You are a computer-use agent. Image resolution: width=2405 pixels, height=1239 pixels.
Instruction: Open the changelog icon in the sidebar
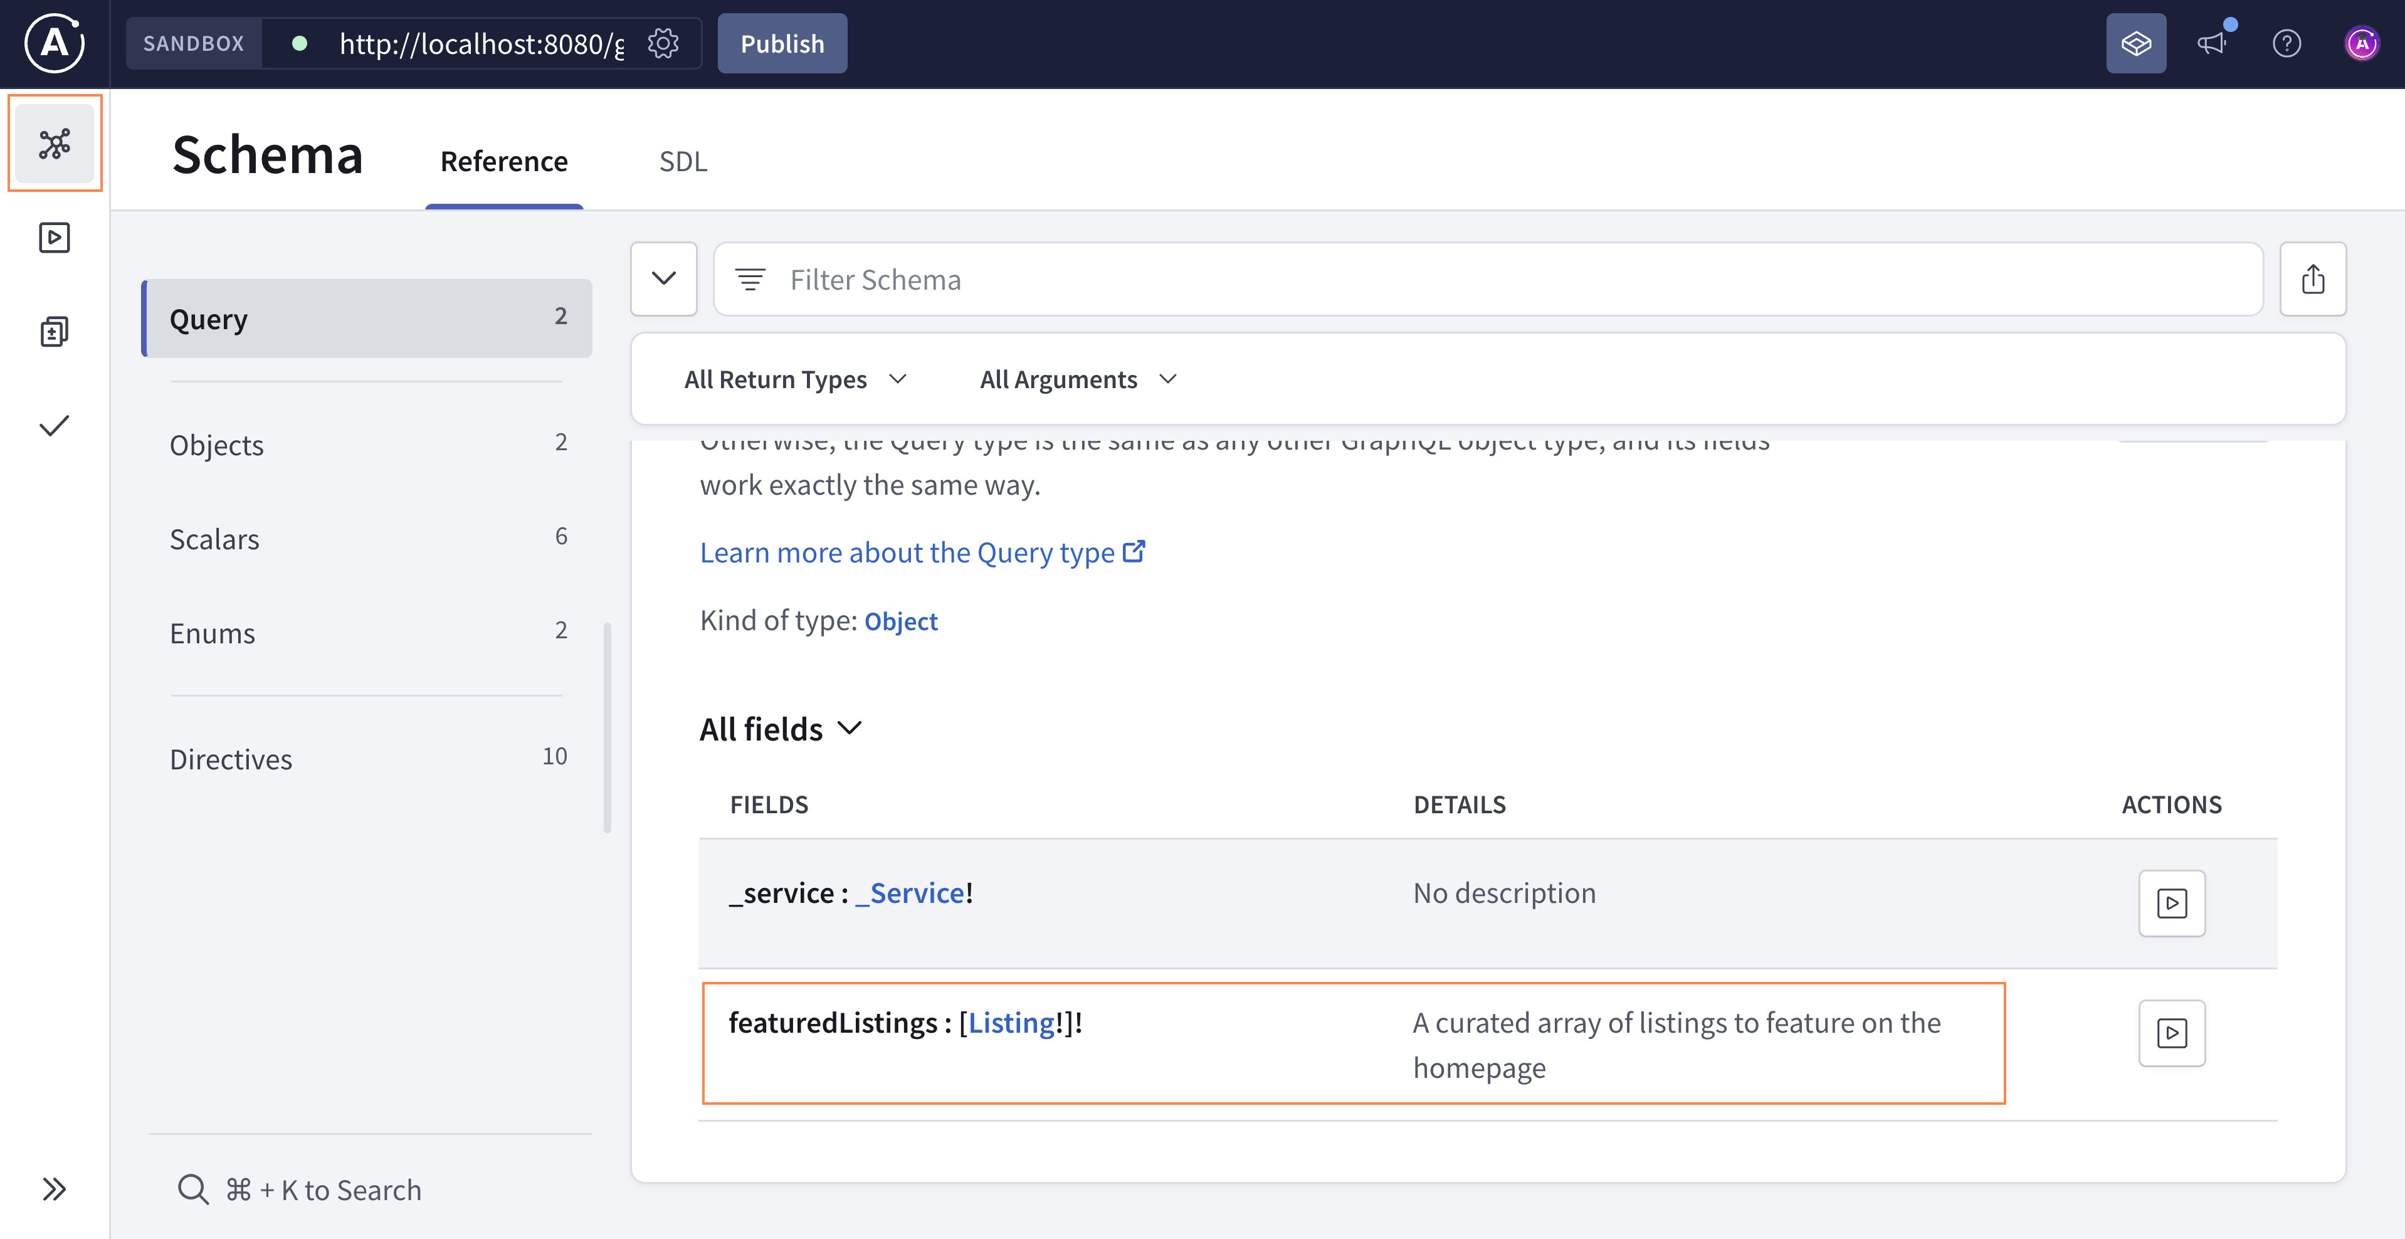54,330
